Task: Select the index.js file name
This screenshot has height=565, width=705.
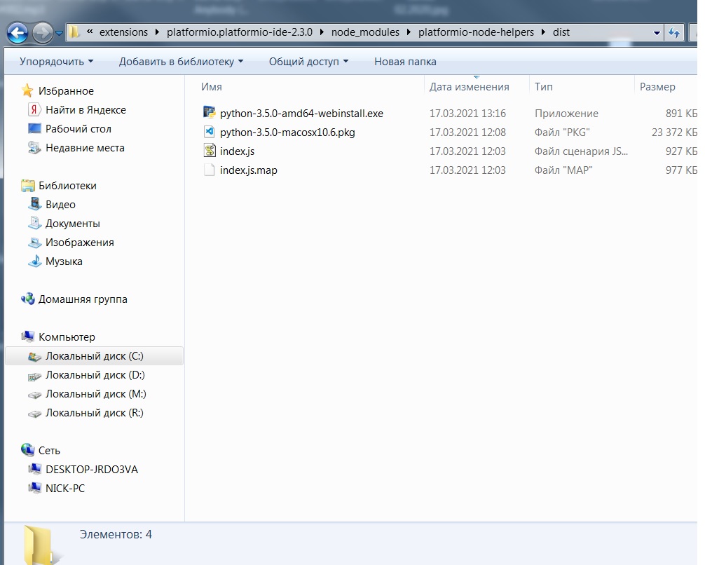Action: [237, 151]
